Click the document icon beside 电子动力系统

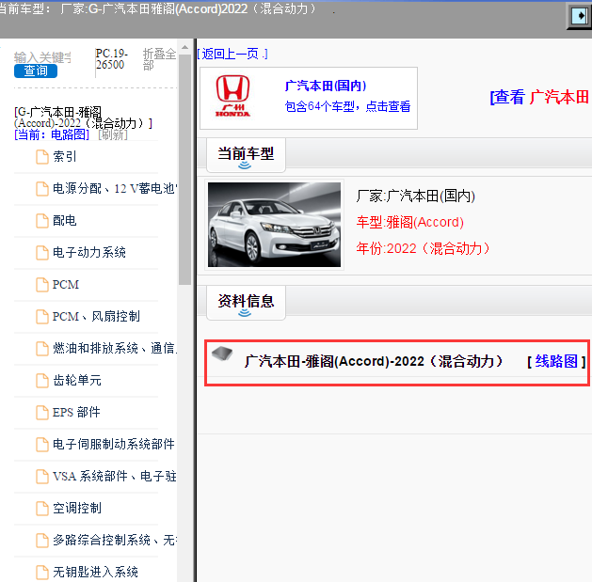coord(42,252)
